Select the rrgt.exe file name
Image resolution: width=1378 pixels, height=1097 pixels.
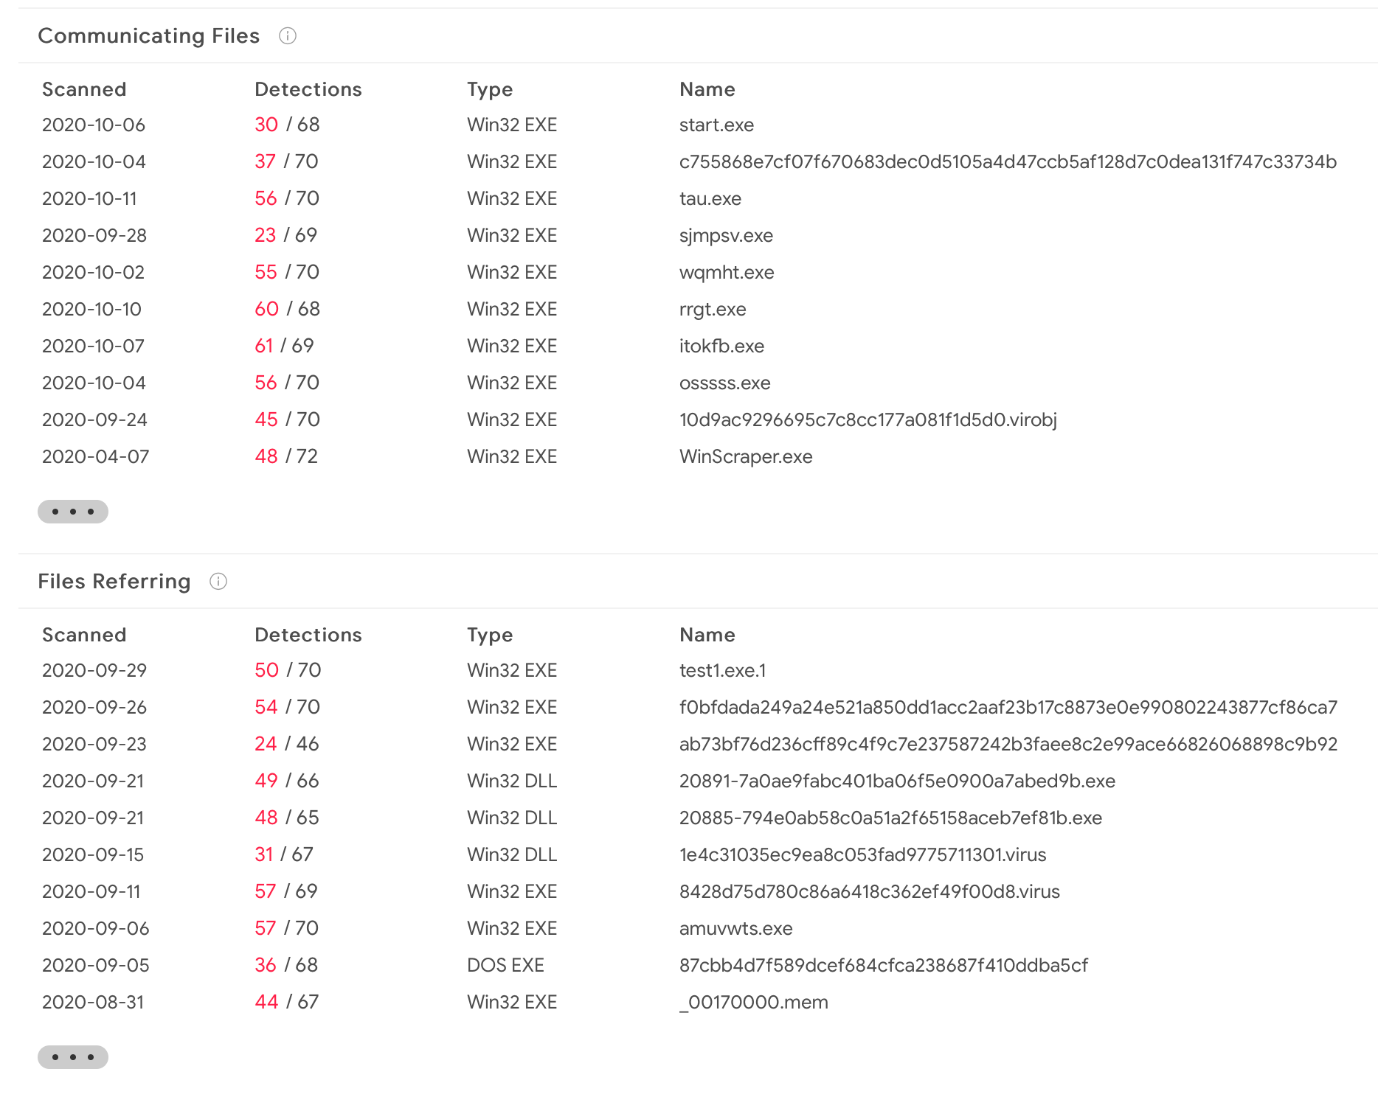(x=713, y=309)
